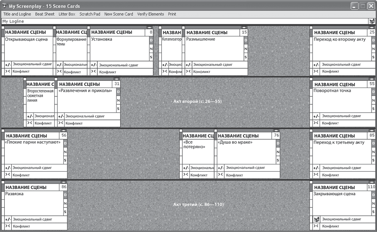This screenshot has height=232, width=377.
Task: Open the Beat Sheet menu
Action: click(x=45, y=14)
